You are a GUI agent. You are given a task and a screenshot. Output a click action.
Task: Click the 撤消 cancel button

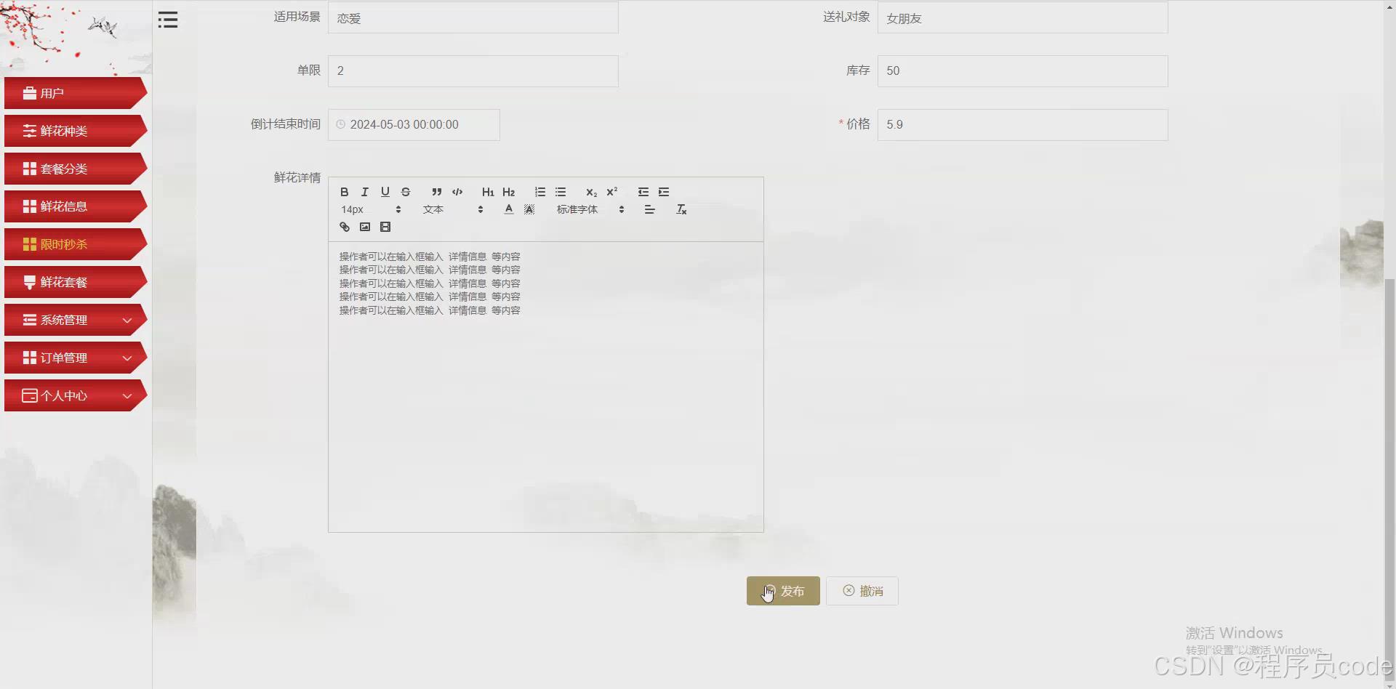point(862,591)
